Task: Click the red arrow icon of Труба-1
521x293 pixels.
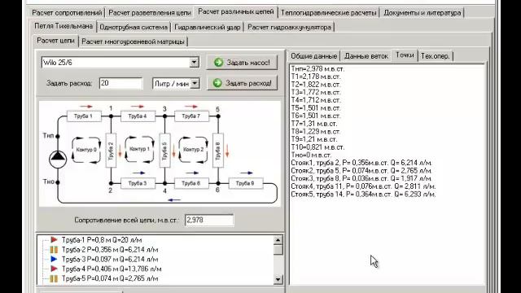Action: pos(54,239)
